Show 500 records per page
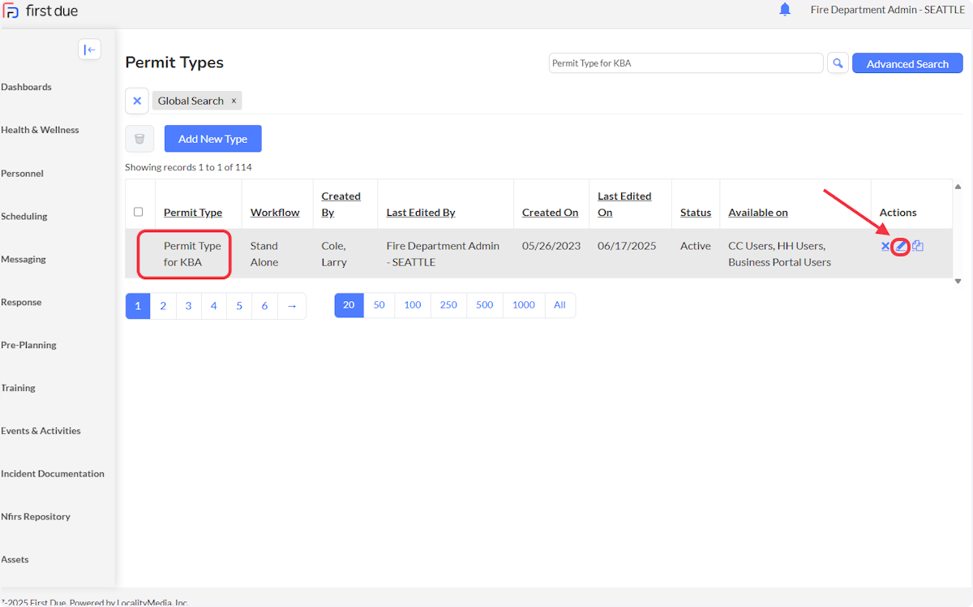This screenshot has height=607, width=973. (x=485, y=305)
